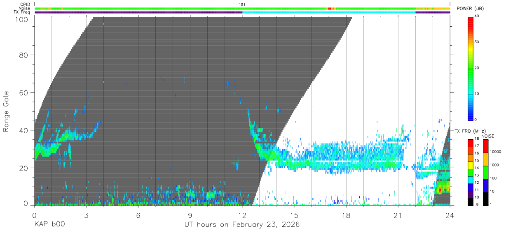Viewport: 506px width, 233px height.
Task: Click the range gate tick label 20
Action: (23, 168)
